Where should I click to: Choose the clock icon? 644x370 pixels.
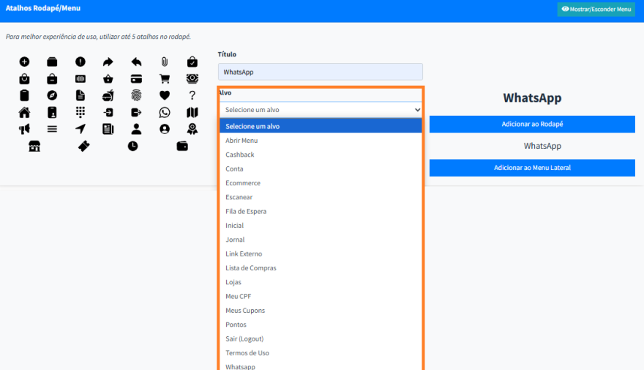click(132, 146)
